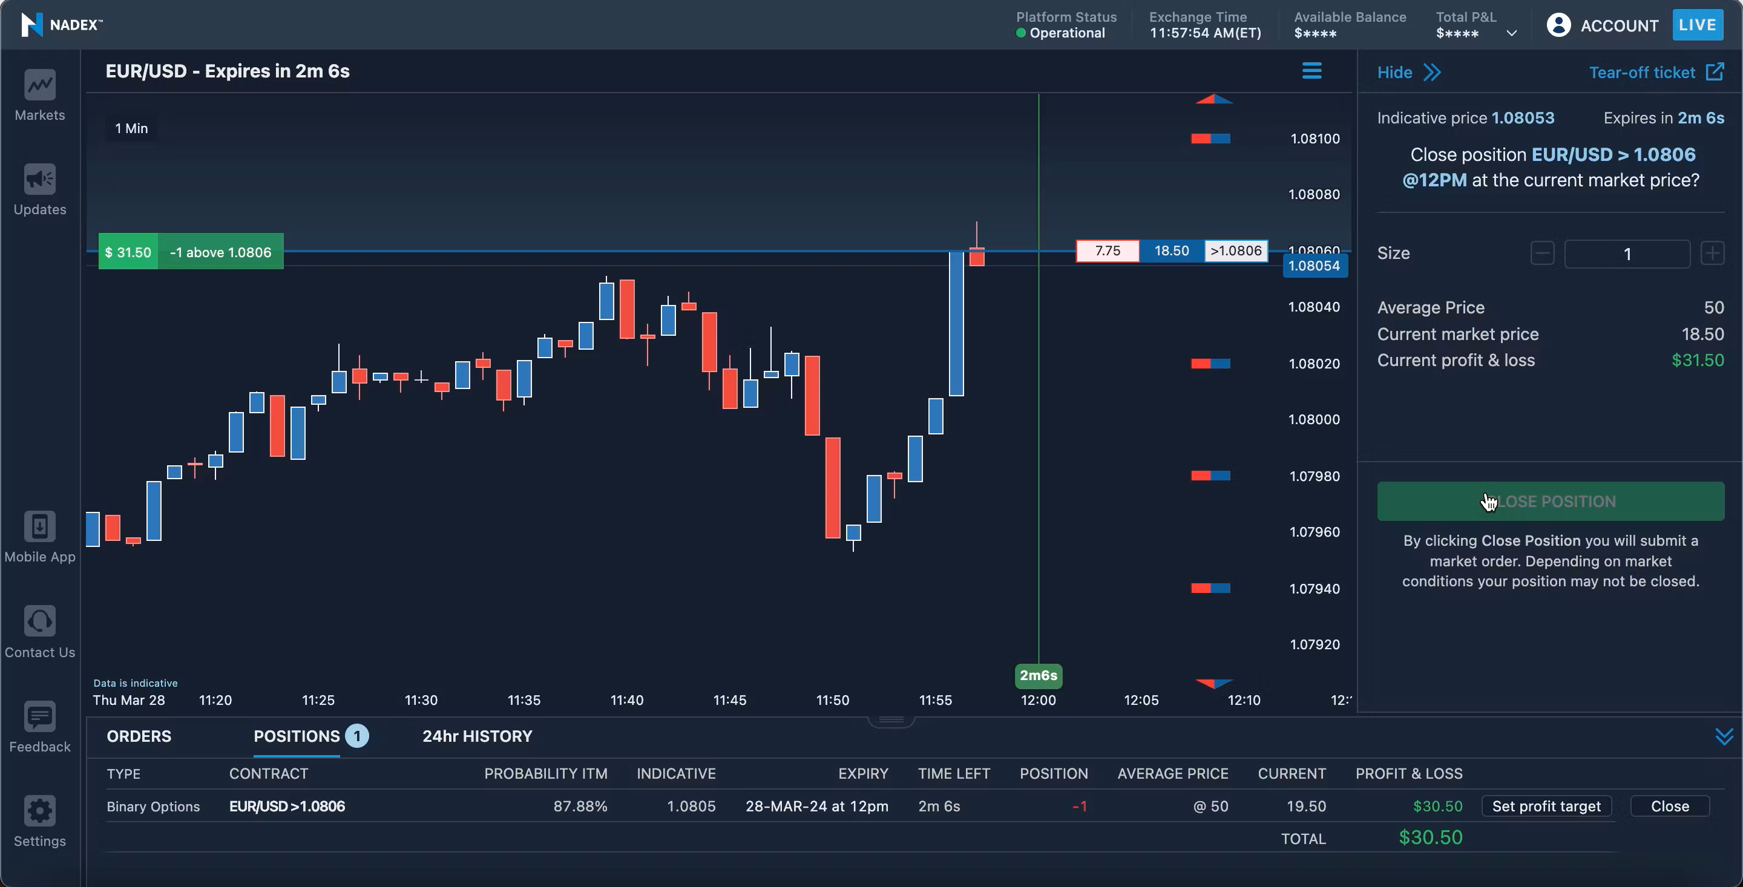
Task: Open the Settings gear icon
Action: tap(40, 811)
